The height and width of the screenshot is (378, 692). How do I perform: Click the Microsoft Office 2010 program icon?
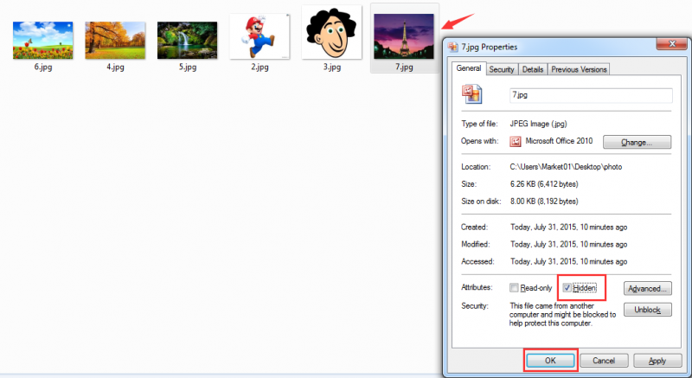515,142
